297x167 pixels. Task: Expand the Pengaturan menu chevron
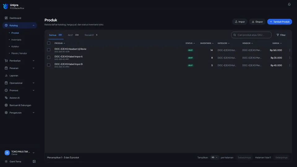click(33, 113)
